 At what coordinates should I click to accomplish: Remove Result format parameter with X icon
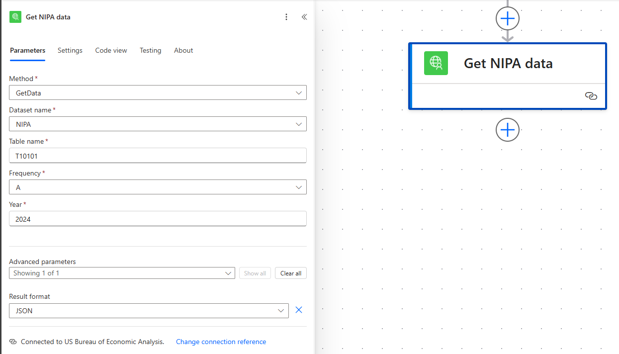pyautogui.click(x=299, y=310)
